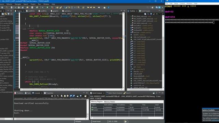
Task: Minimize the editor area
Action: (121, 11)
